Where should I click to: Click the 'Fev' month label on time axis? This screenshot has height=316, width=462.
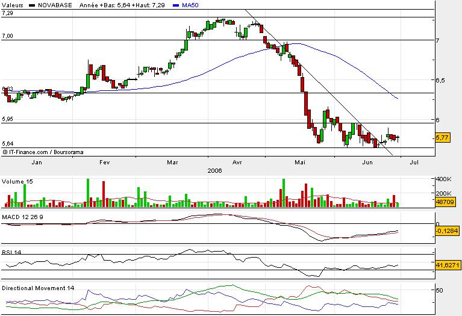(x=105, y=163)
